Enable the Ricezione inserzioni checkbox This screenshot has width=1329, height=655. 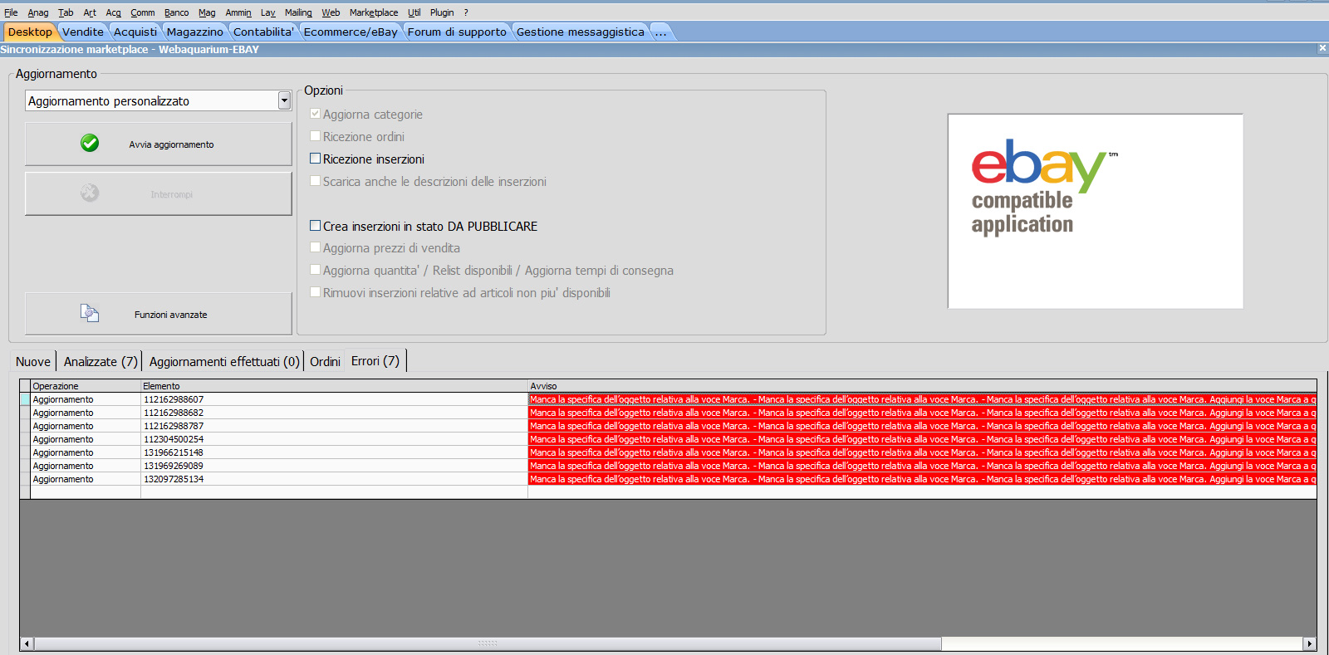pos(315,159)
